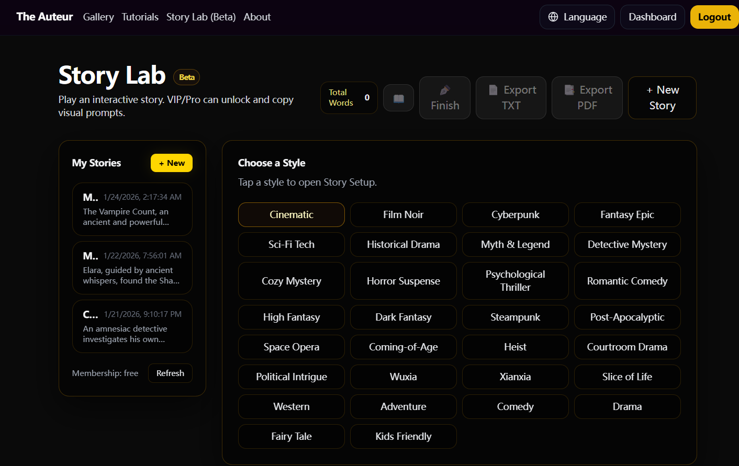Pick the Fantasy Epic style

click(x=628, y=214)
